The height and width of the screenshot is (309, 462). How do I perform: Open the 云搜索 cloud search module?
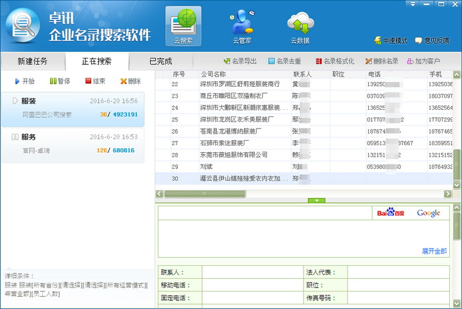(x=183, y=27)
